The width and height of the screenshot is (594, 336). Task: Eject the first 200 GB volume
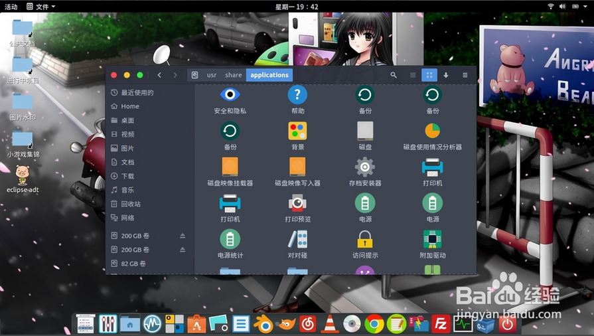[183, 236]
